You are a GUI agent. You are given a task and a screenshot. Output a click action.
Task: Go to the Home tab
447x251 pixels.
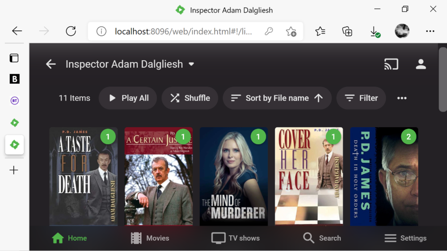(69, 238)
